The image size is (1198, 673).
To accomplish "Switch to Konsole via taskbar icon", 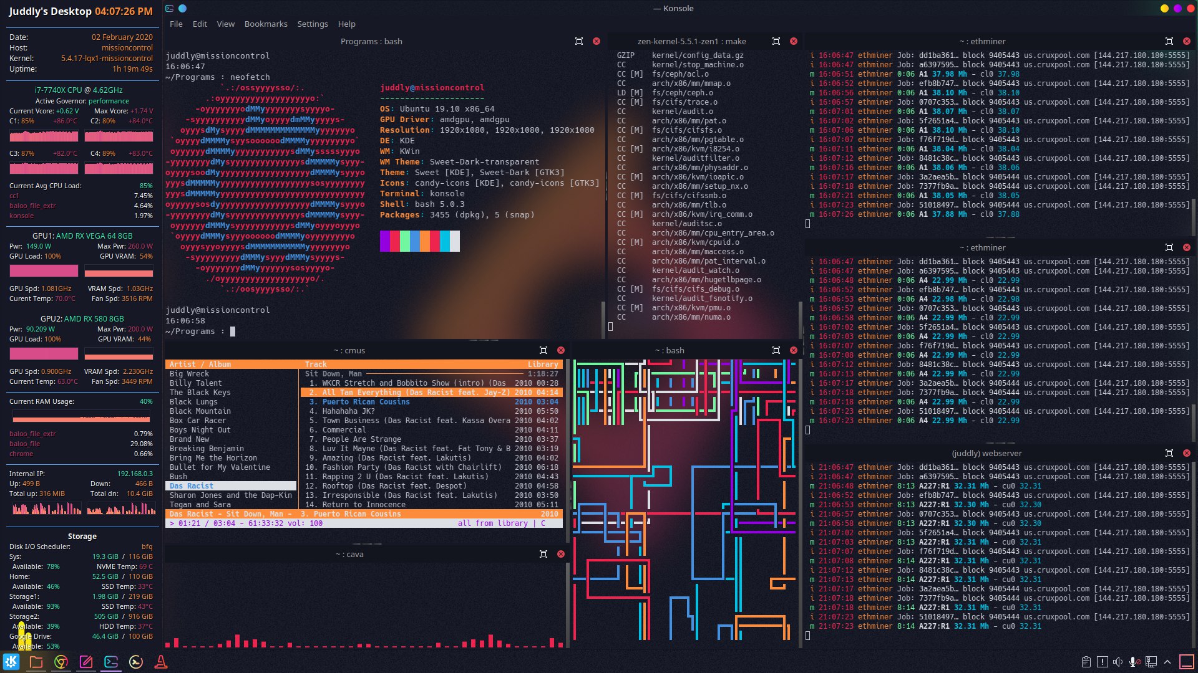I will coord(111,662).
